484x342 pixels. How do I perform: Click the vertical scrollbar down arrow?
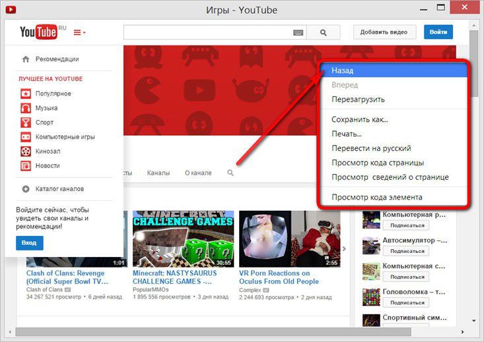pos(474,321)
